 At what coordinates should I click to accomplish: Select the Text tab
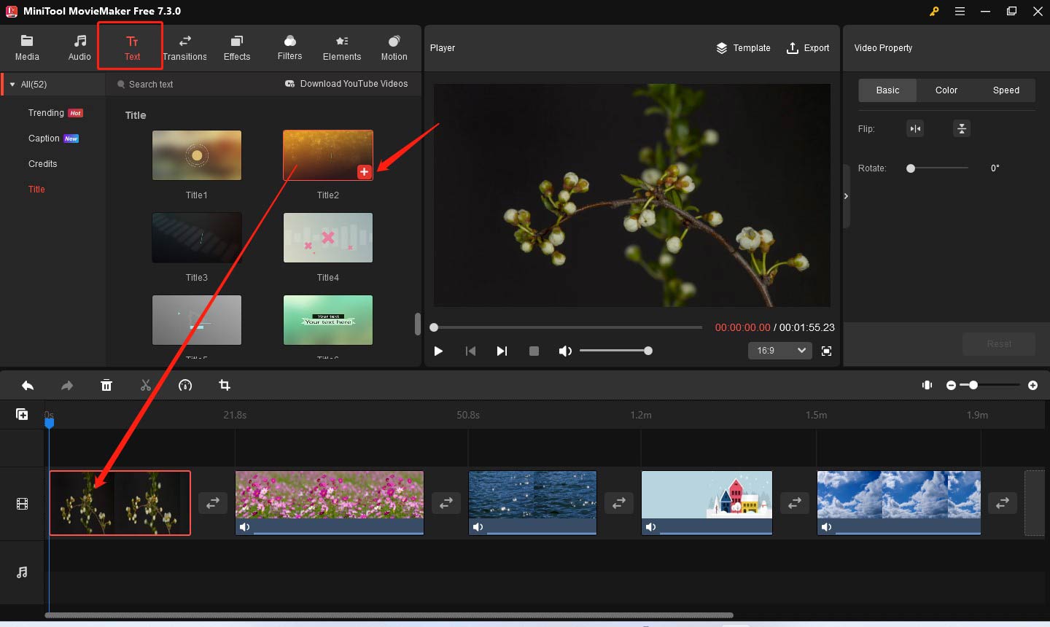[x=132, y=47]
